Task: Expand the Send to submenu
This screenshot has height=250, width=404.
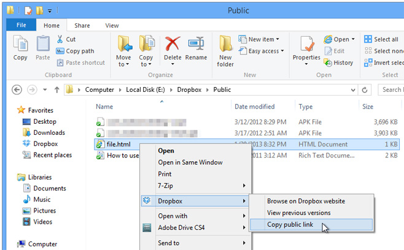Action: point(244,243)
